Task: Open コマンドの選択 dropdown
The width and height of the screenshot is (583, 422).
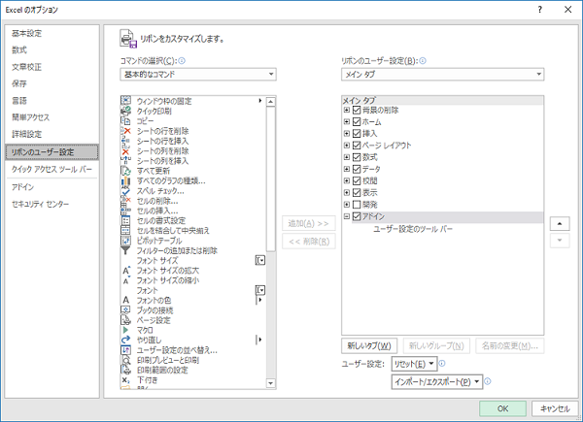Action: point(198,75)
